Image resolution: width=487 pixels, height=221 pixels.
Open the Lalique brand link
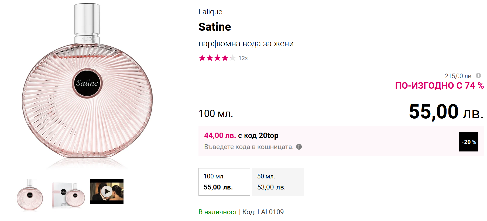pos(210,12)
